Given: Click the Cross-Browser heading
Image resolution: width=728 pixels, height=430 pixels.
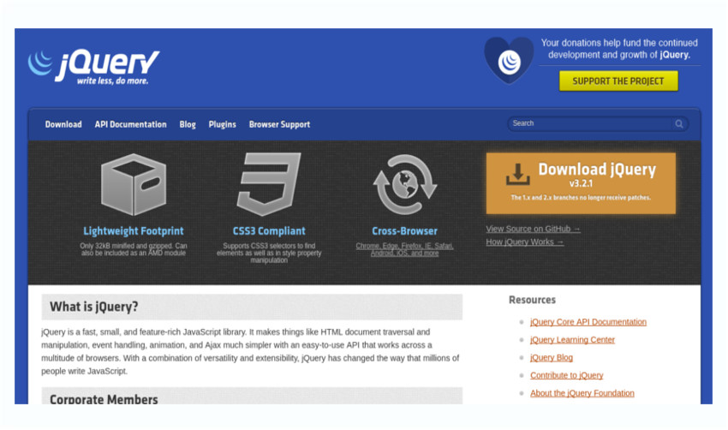Looking at the screenshot, I should click(404, 230).
